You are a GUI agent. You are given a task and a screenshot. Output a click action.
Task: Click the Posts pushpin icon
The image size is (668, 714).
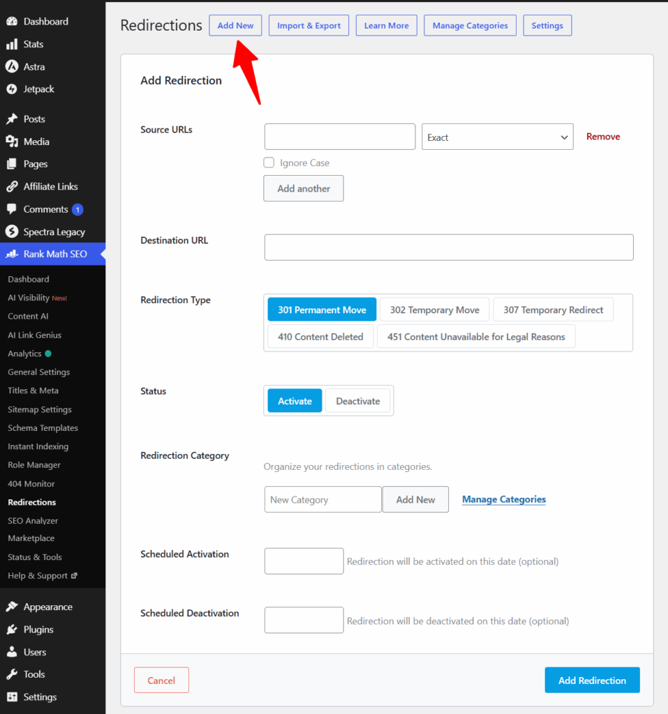[x=12, y=119]
